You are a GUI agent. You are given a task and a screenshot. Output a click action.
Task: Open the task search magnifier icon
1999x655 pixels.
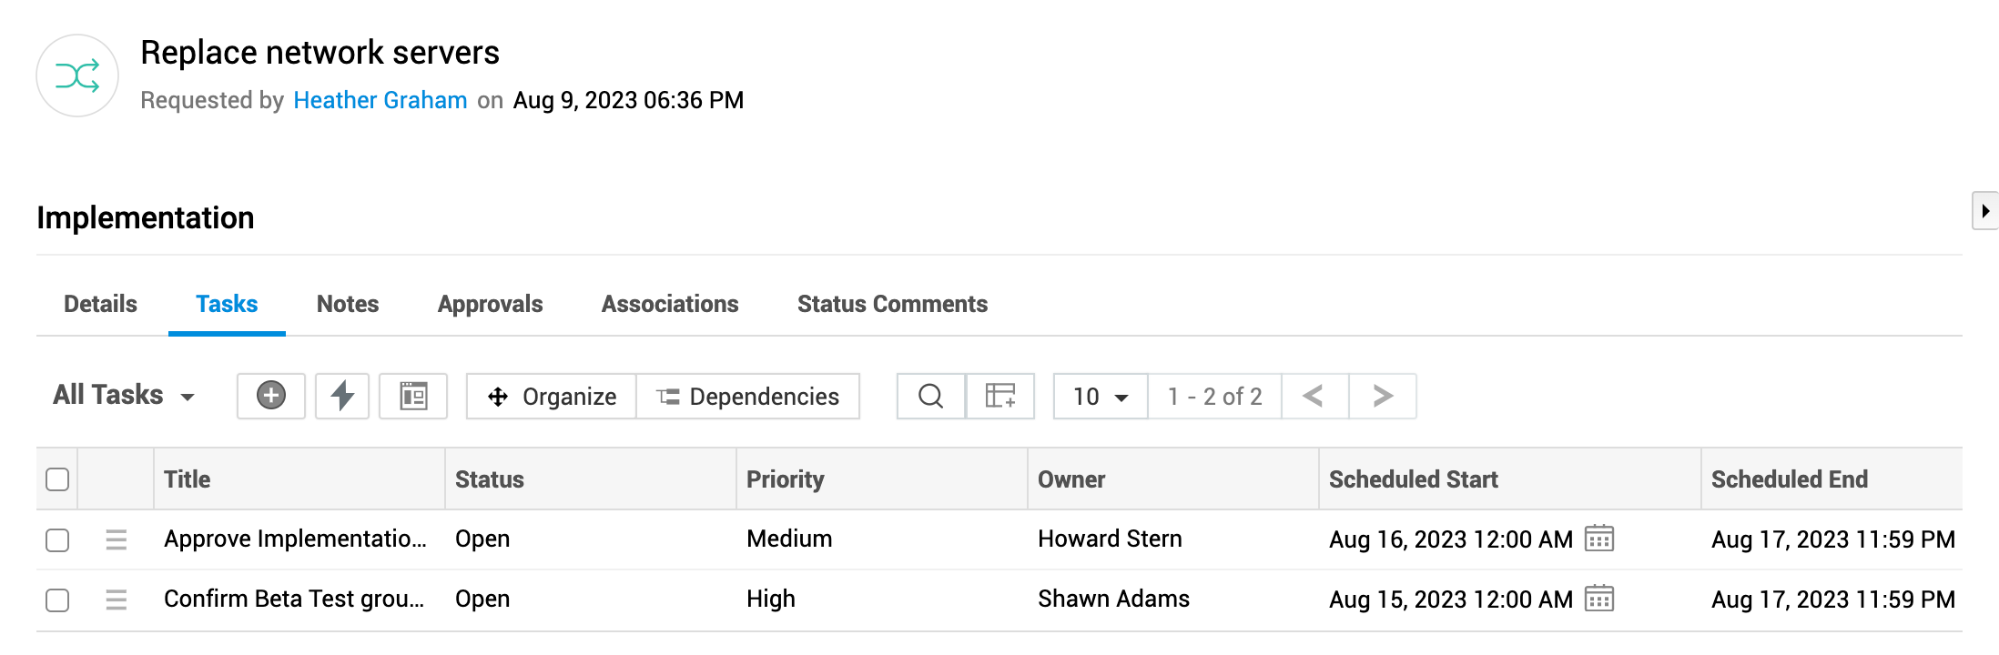(930, 396)
